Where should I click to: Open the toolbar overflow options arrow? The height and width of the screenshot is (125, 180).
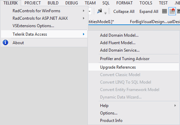tap(105, 13)
